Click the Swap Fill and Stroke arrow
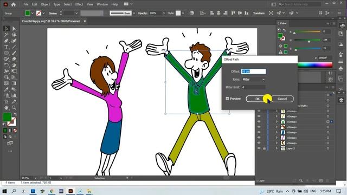The image size is (347, 195). pos(15,114)
